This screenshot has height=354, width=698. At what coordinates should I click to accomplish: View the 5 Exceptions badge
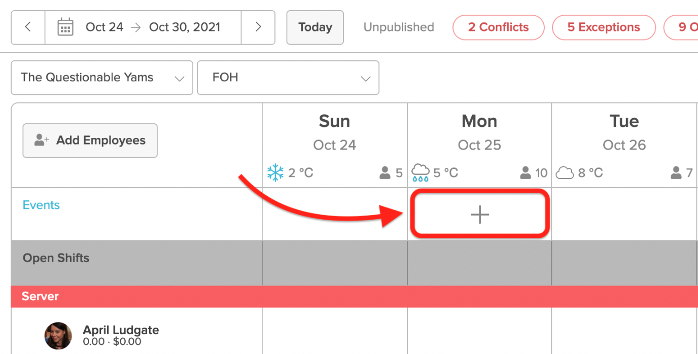pos(604,27)
